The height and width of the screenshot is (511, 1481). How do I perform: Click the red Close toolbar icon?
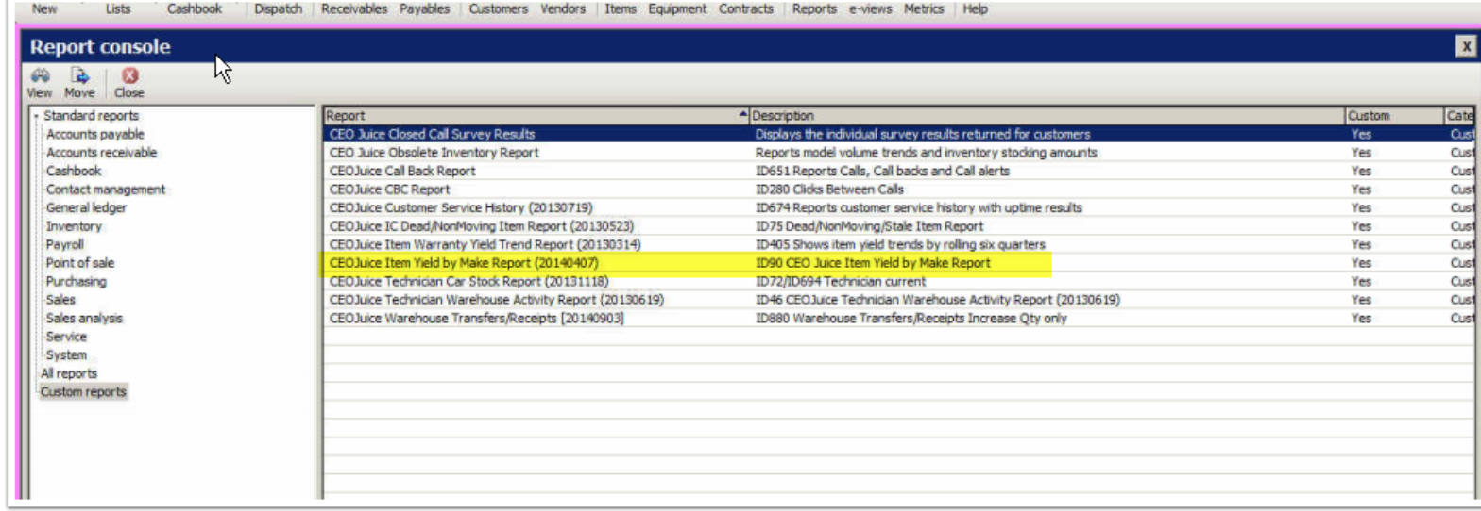pyautogui.click(x=130, y=77)
